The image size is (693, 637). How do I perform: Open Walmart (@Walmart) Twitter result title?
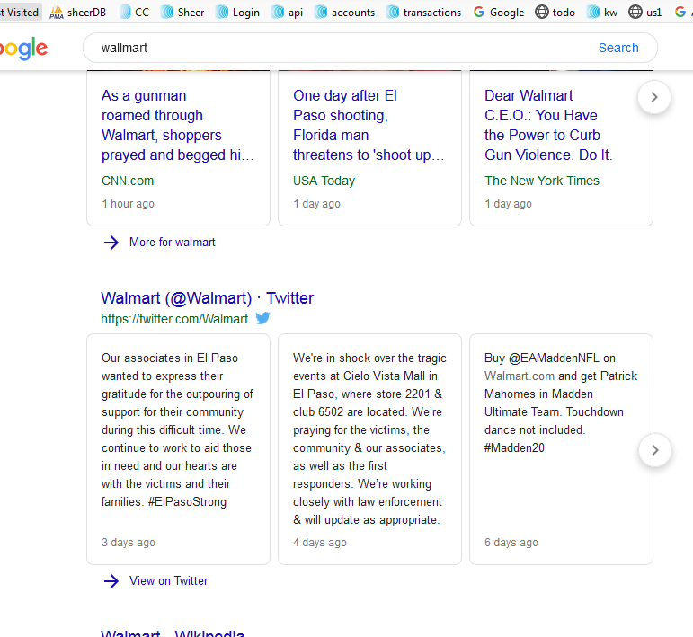[208, 297]
